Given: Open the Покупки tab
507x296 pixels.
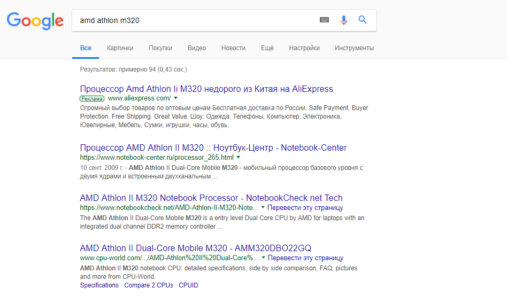Looking at the screenshot, I should click(160, 48).
